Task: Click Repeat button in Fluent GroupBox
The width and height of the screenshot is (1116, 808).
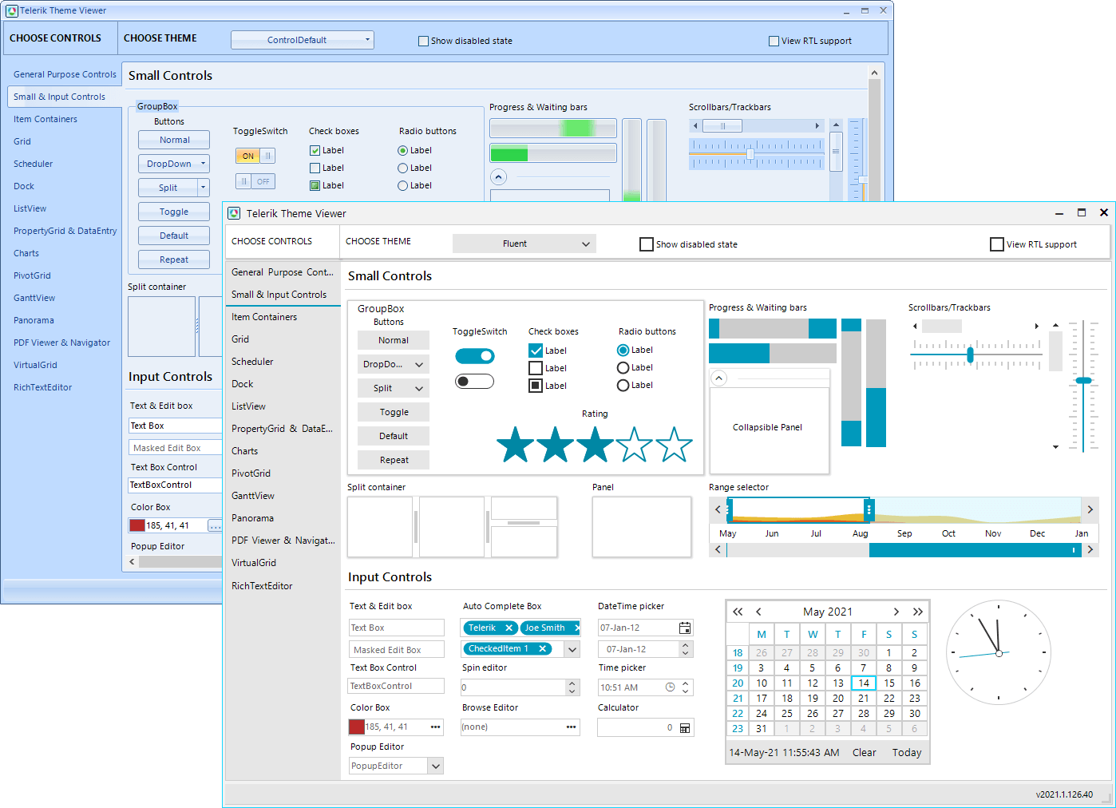Action: 394,460
